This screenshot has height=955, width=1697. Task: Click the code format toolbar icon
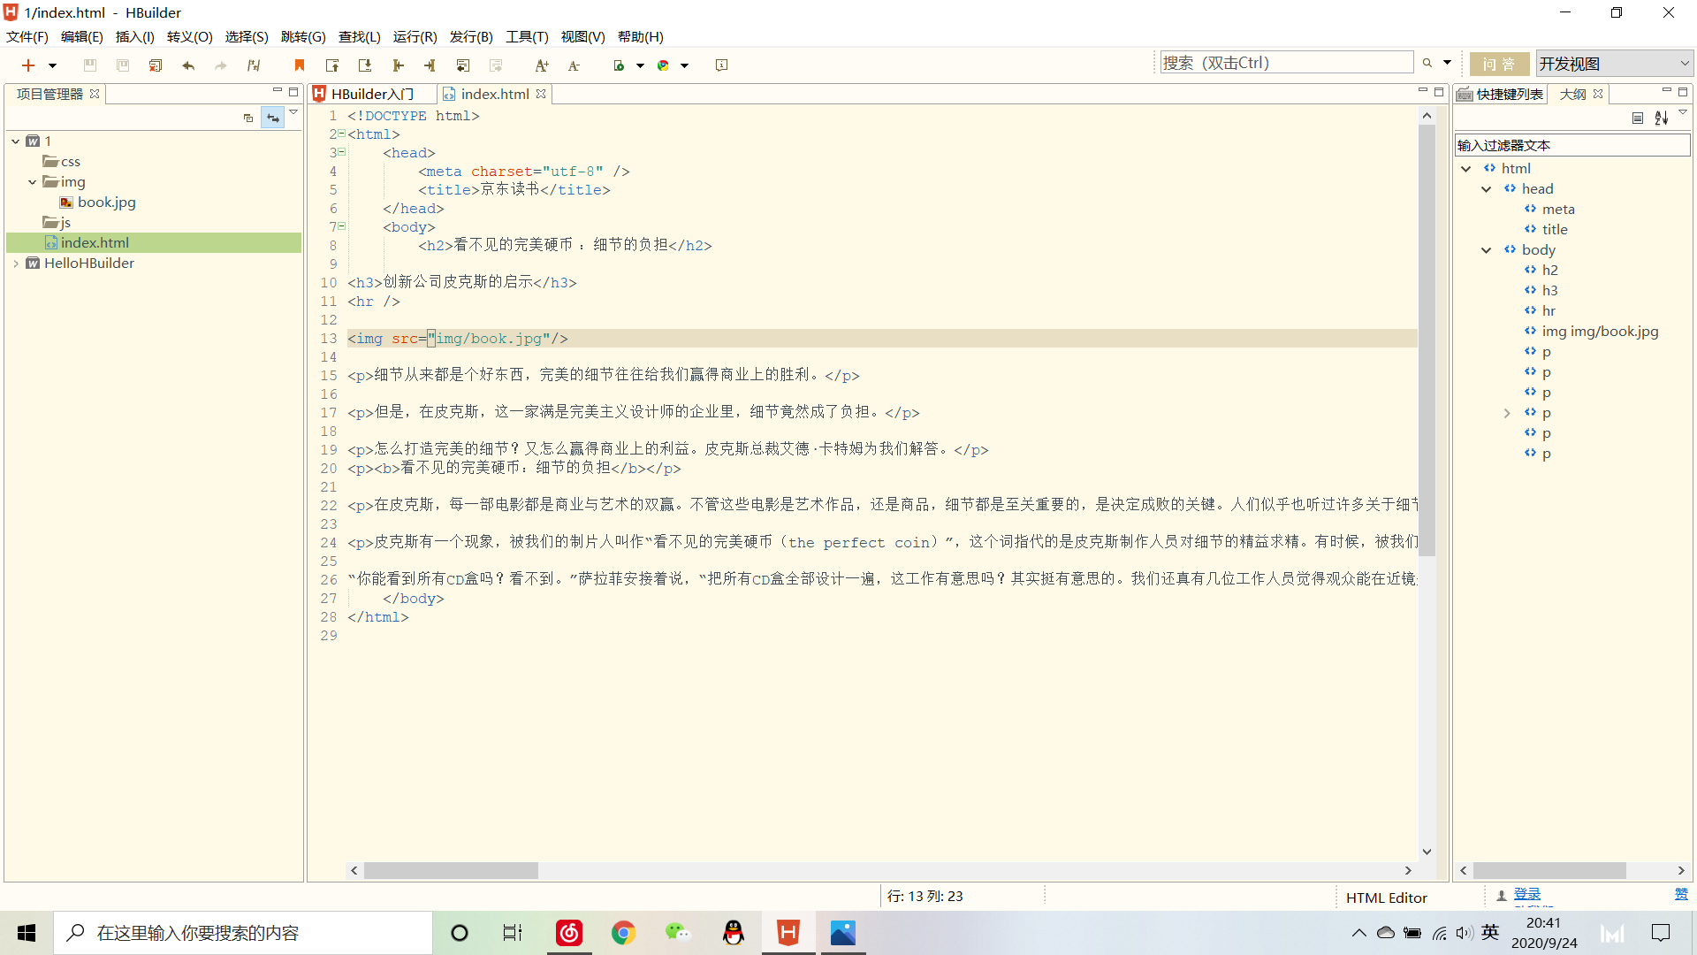tap(254, 65)
